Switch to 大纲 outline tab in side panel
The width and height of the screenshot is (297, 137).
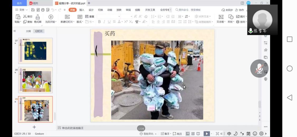coord(28,31)
